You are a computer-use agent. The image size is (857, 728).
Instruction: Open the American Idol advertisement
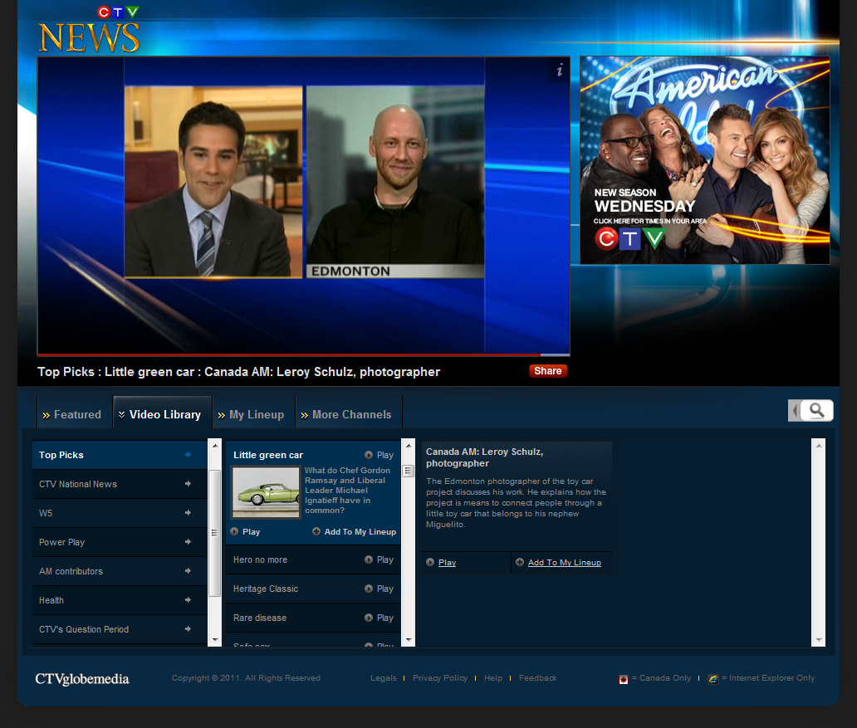[x=704, y=160]
